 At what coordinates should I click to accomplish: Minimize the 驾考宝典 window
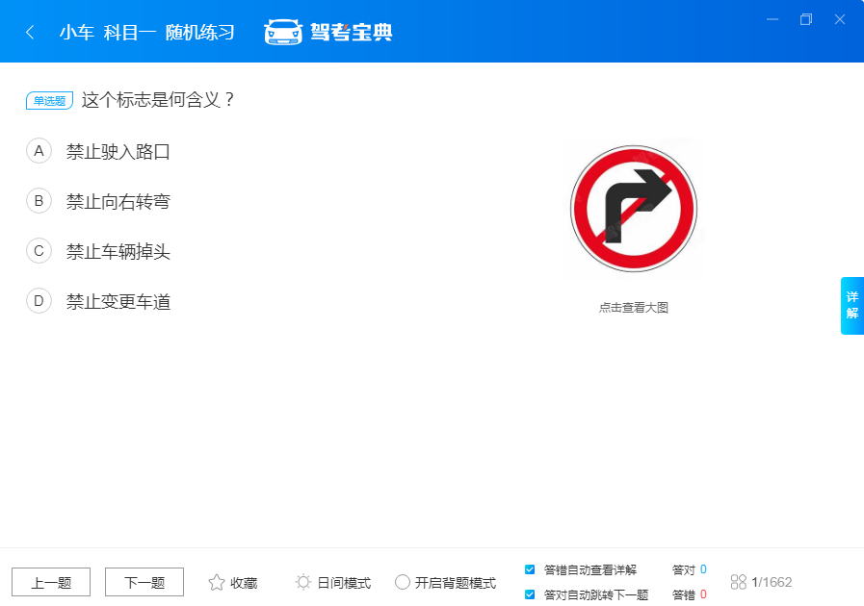pyautogui.click(x=772, y=18)
